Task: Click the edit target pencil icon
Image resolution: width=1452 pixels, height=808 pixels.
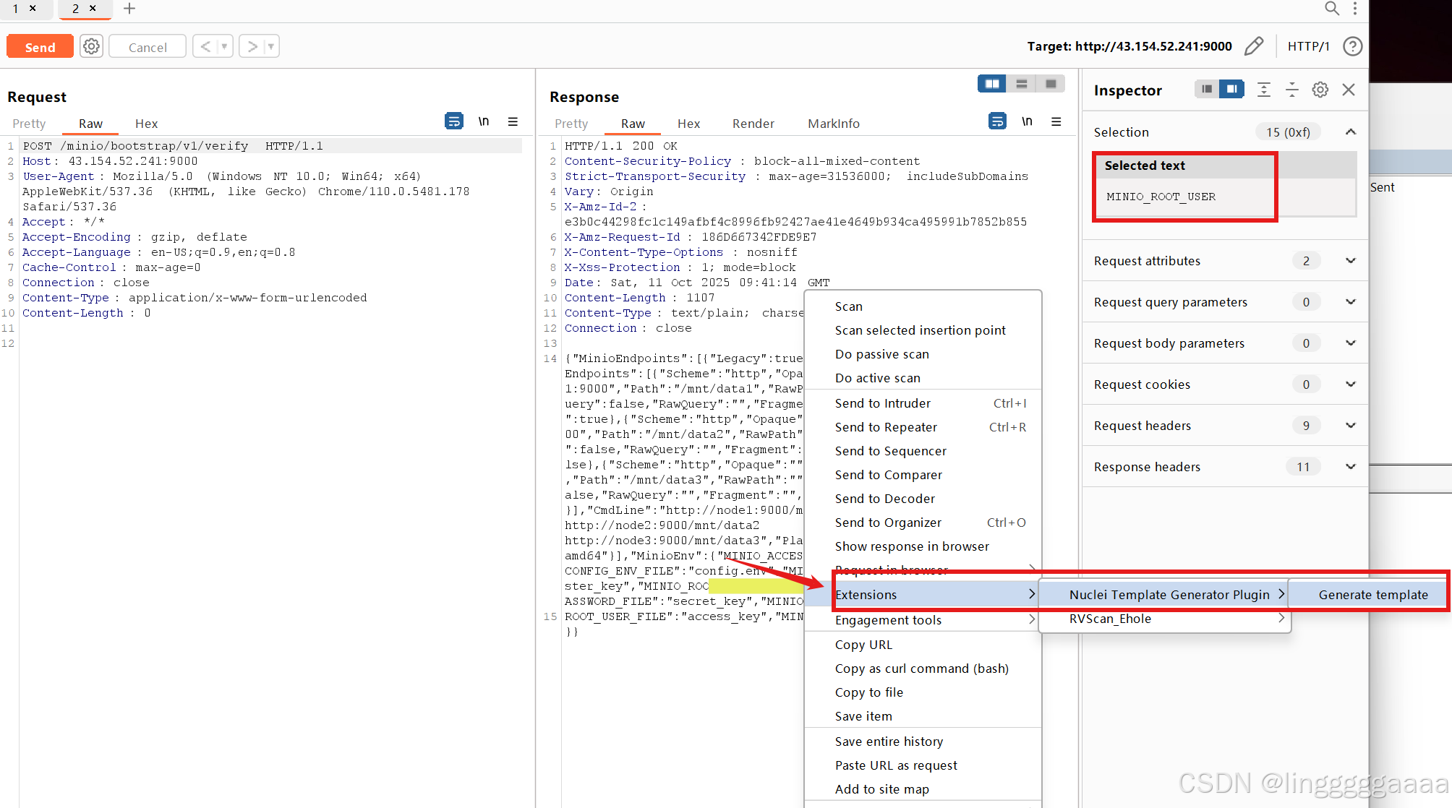Action: click(x=1254, y=46)
